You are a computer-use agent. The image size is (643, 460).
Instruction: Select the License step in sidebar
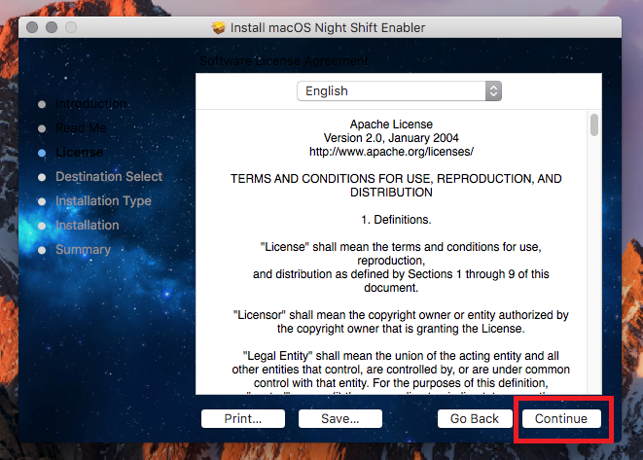(79, 152)
